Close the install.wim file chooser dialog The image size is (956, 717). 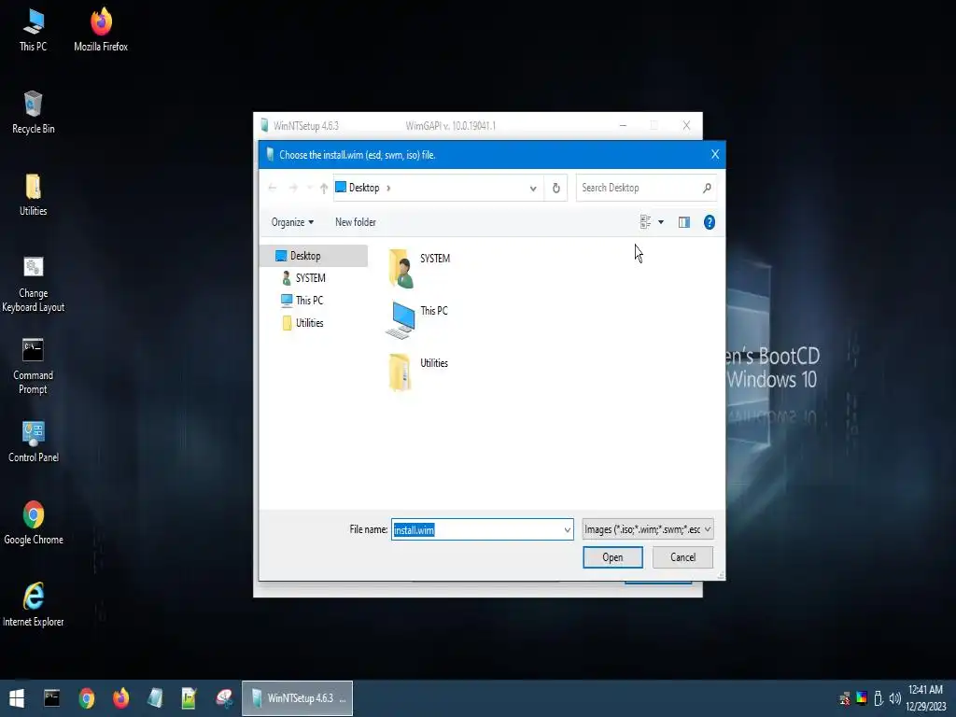[x=715, y=155]
